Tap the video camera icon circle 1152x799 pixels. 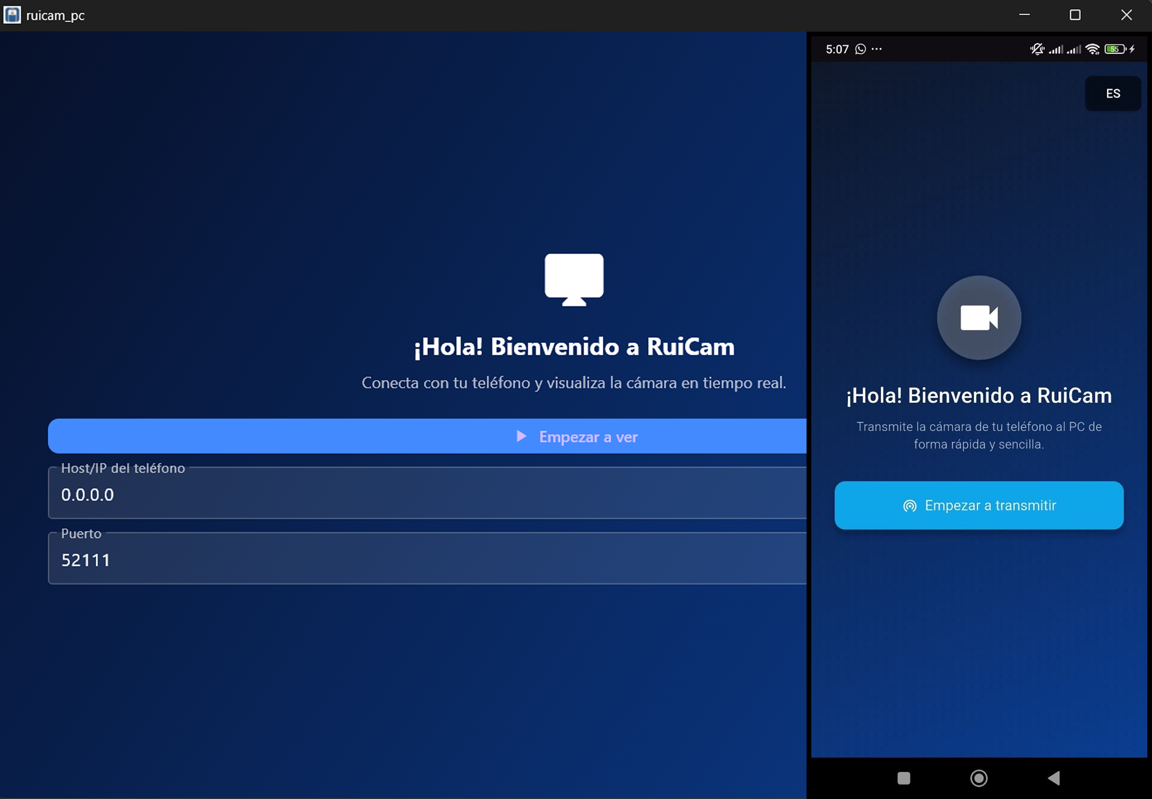pyautogui.click(x=979, y=317)
